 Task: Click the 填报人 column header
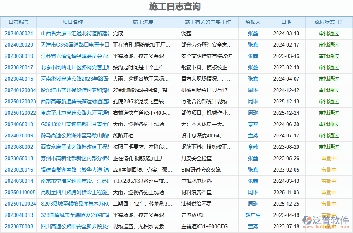(x=252, y=22)
